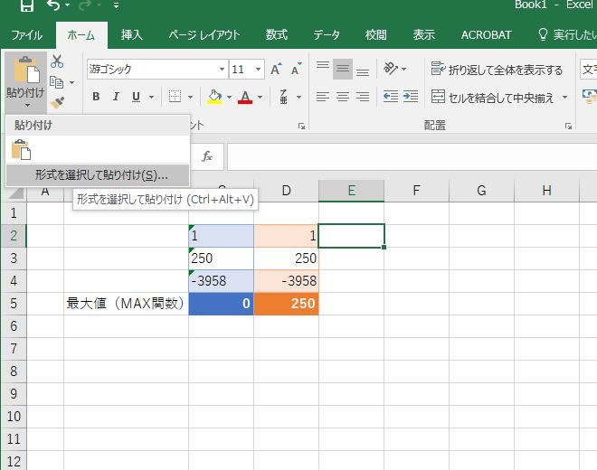Viewport: 597px width, 470px height.
Task: Click the paste icon in 貼り付け menu
Action: pyautogui.click(x=22, y=149)
